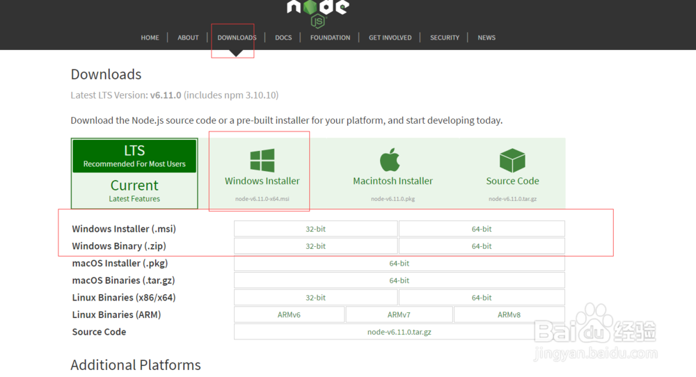Click the Windows Installer (.msi) row label

point(124,229)
